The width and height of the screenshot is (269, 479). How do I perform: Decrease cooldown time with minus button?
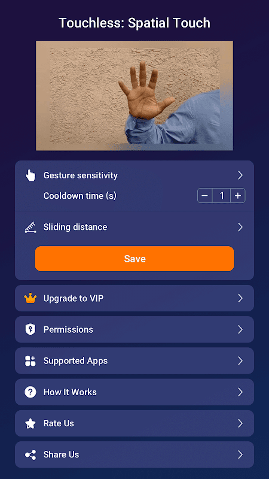(x=205, y=196)
